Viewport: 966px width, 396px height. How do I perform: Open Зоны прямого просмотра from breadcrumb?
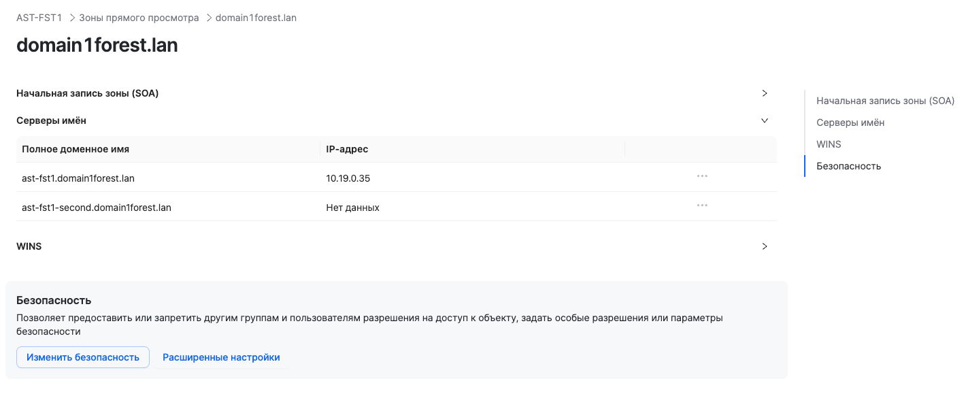(137, 17)
